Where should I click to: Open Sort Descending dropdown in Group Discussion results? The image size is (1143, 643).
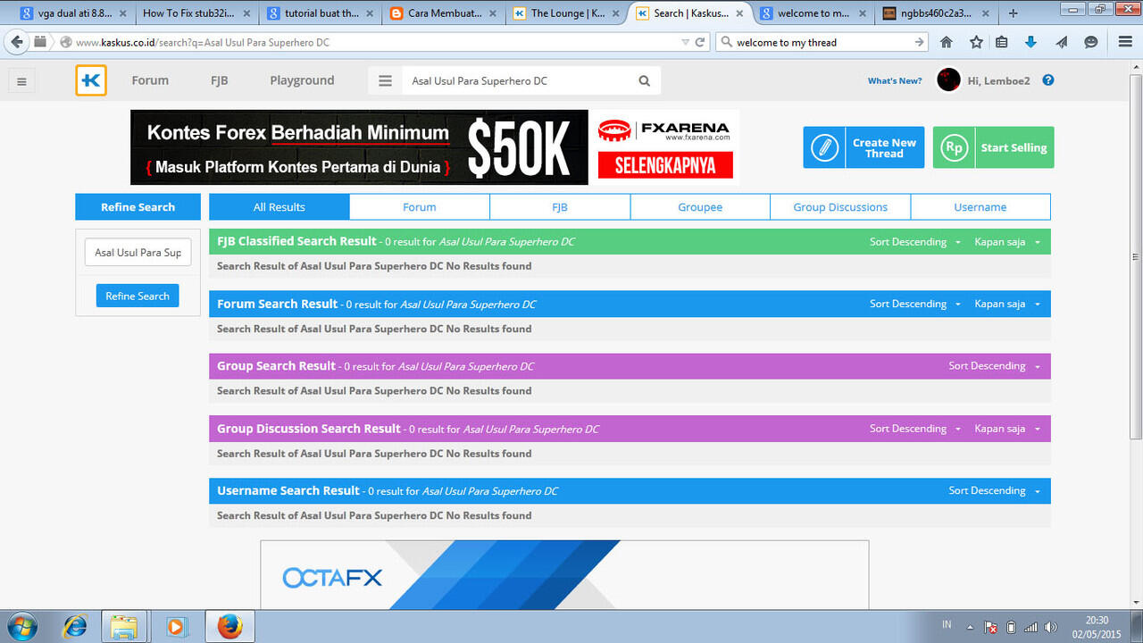915,429
